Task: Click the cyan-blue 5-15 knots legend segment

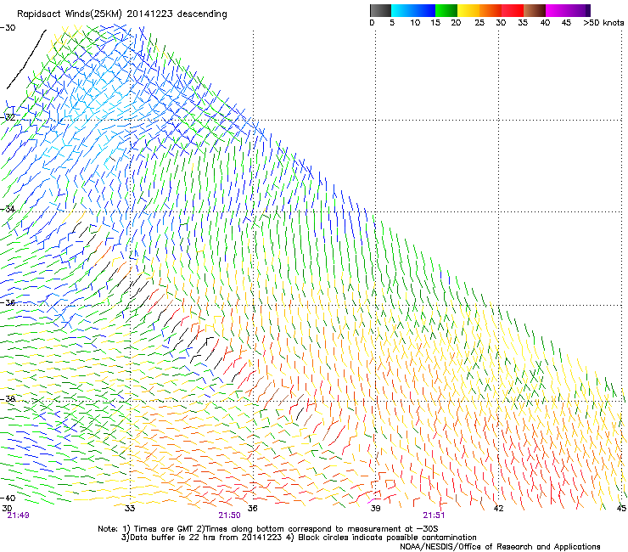Action: coord(413,10)
